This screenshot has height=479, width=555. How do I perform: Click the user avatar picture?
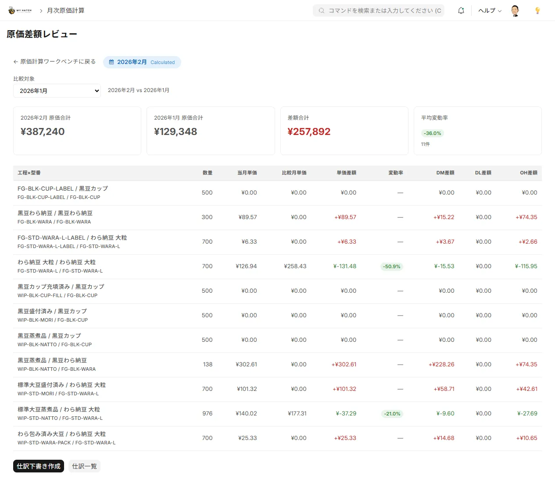coord(515,11)
